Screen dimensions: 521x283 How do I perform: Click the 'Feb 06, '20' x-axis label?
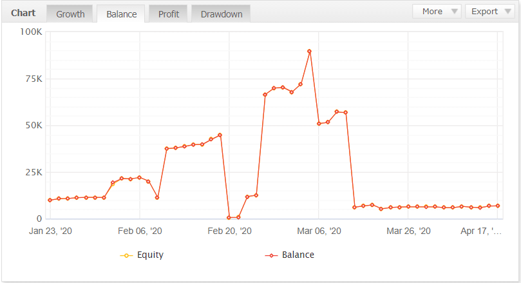[x=140, y=231]
